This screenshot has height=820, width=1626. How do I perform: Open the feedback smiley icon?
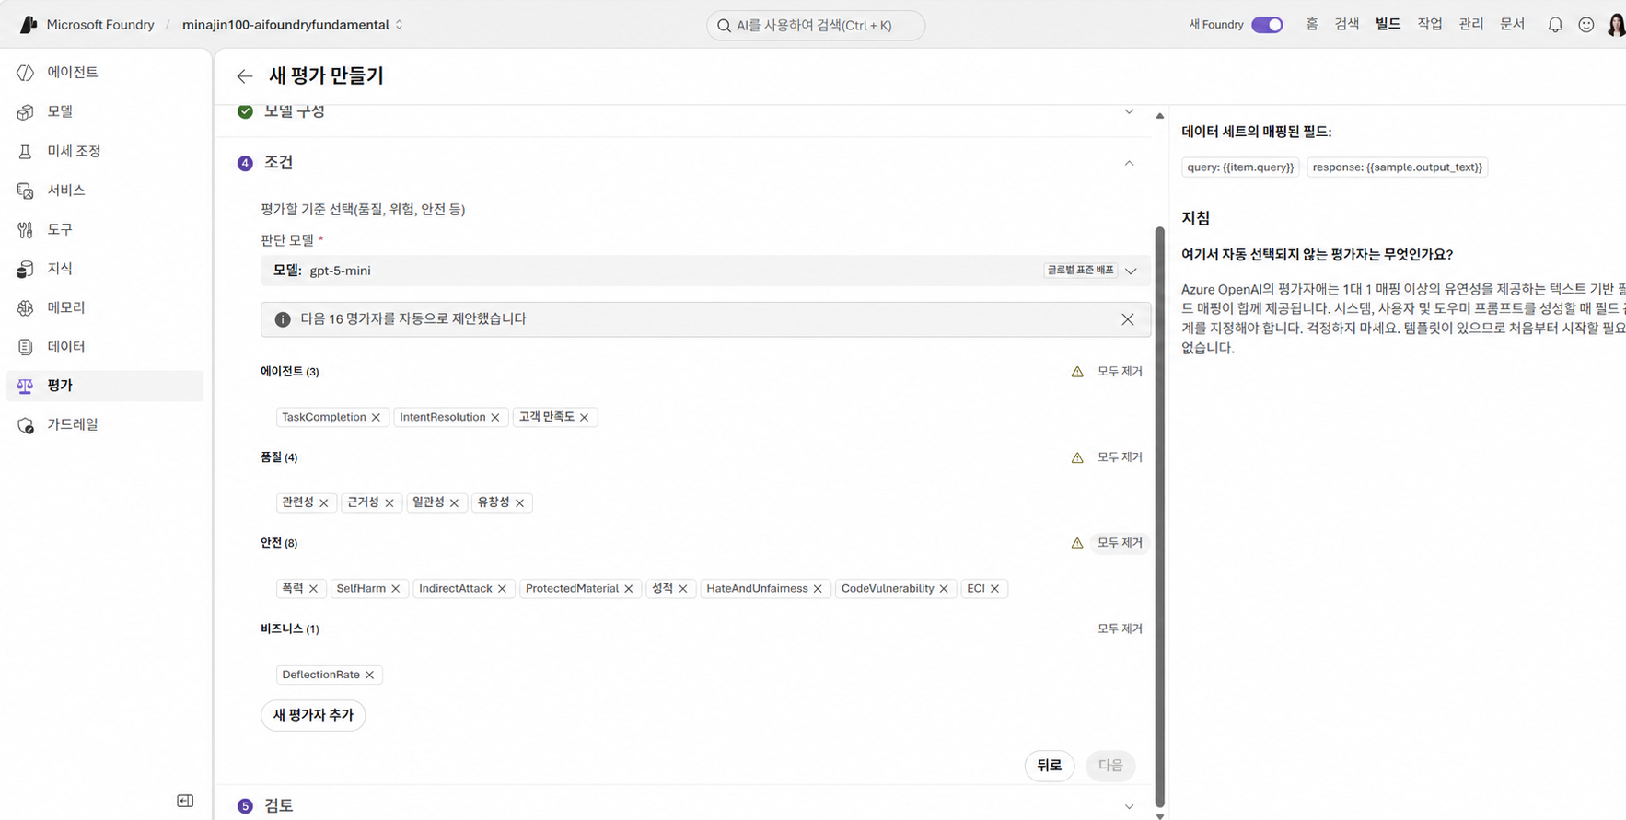[x=1585, y=25]
